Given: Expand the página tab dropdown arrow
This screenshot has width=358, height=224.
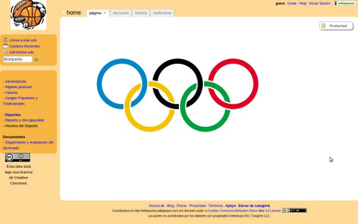Looking at the screenshot, I should click(x=105, y=13).
